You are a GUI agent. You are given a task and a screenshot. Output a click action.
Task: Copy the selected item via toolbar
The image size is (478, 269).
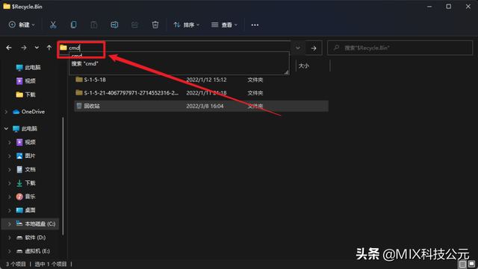click(x=73, y=25)
